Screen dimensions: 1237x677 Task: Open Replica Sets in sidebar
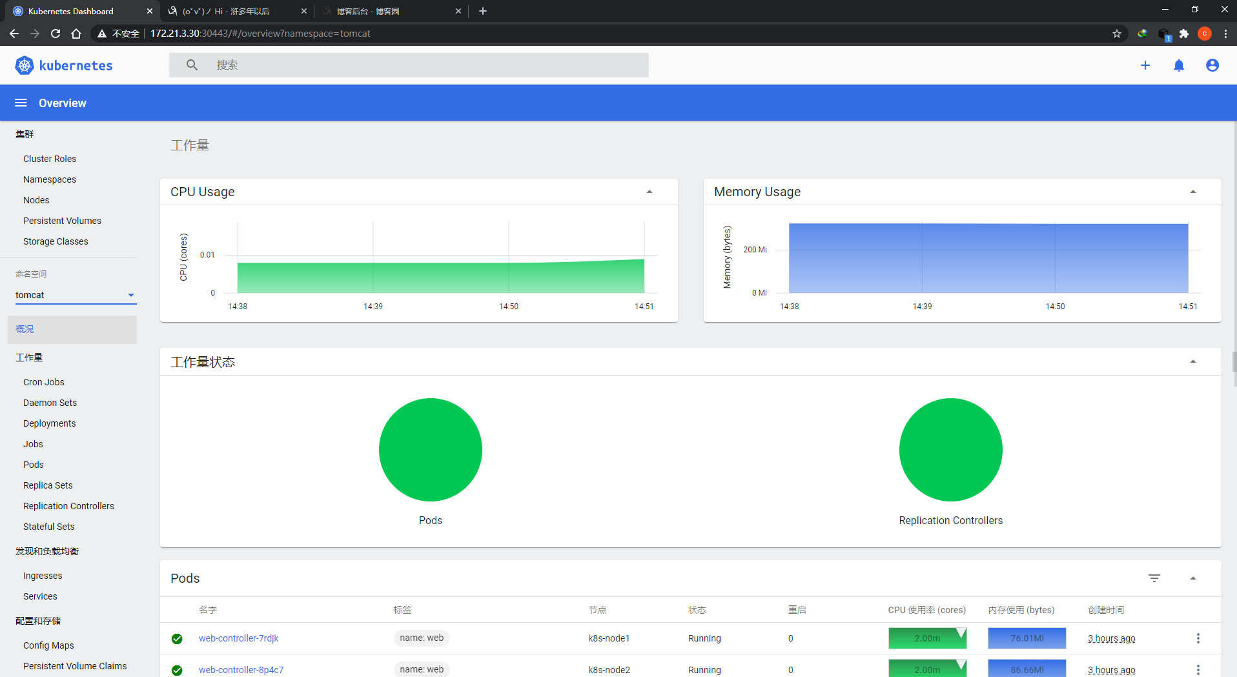pyautogui.click(x=48, y=485)
